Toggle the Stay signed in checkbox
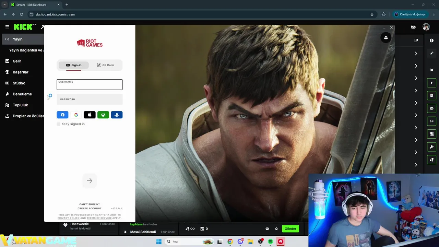439x247 pixels. pyautogui.click(x=59, y=124)
